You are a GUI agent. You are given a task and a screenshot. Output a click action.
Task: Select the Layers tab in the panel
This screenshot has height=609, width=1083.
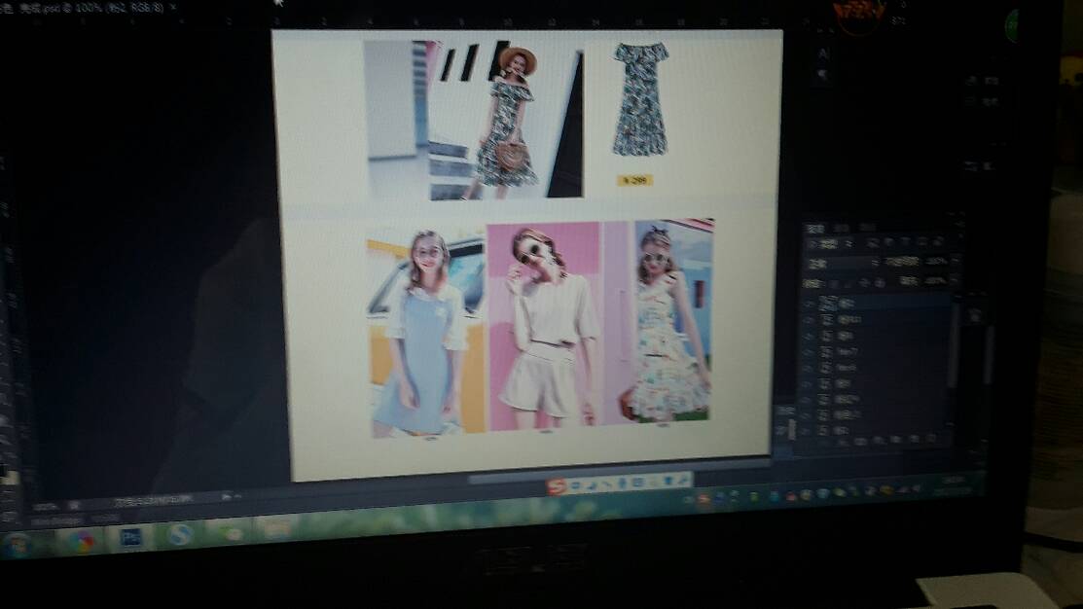(x=815, y=228)
